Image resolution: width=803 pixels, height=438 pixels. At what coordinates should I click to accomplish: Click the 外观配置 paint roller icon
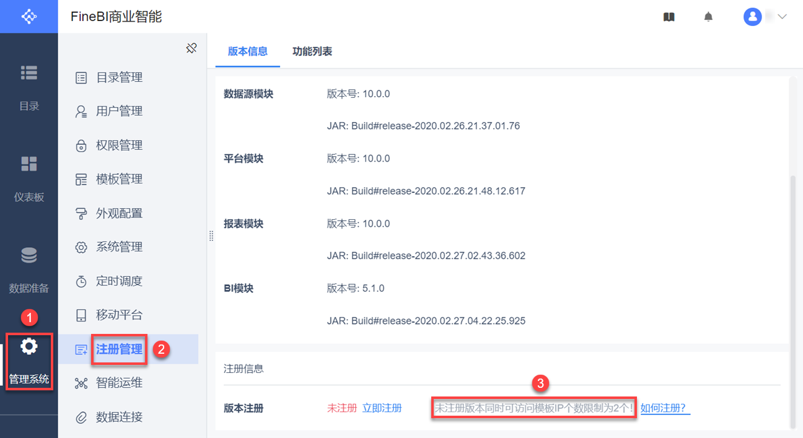[81, 214]
